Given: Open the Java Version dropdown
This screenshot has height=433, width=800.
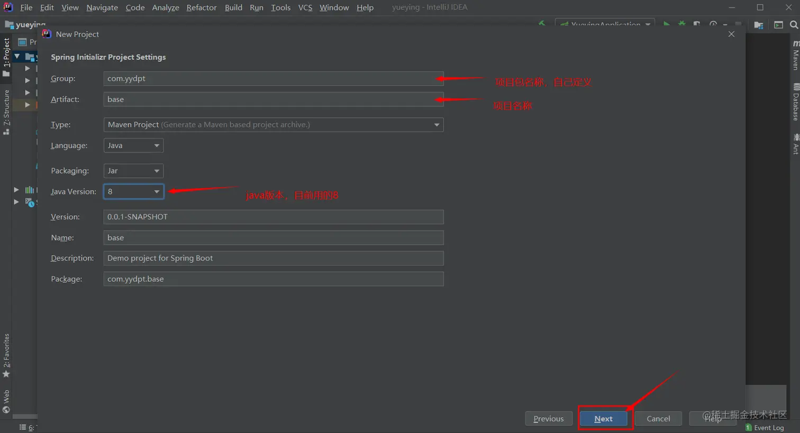Looking at the screenshot, I should [133, 191].
